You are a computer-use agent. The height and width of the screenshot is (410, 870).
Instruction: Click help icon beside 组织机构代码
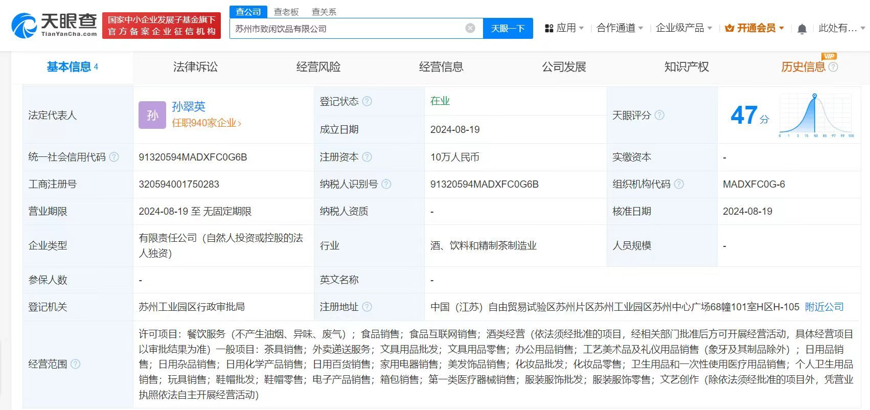tap(679, 184)
